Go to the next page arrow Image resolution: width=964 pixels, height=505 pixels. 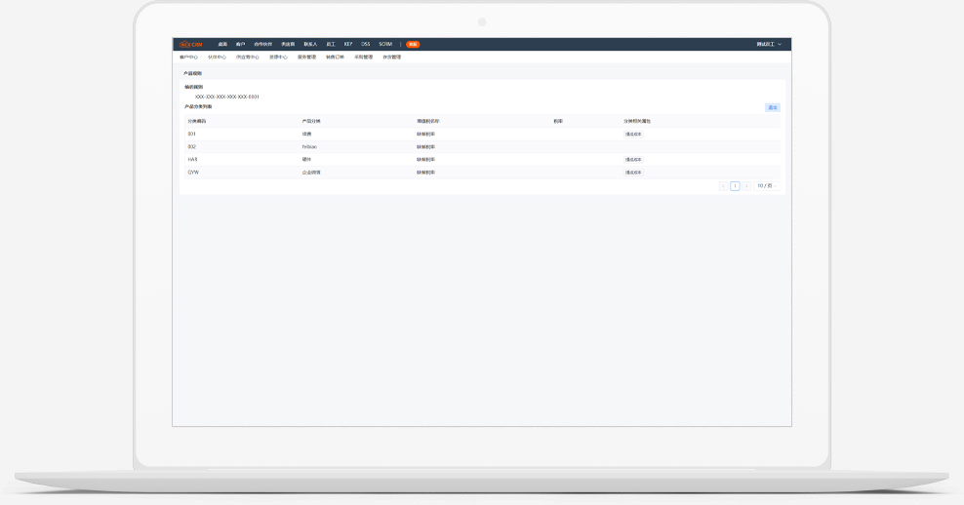(x=746, y=185)
